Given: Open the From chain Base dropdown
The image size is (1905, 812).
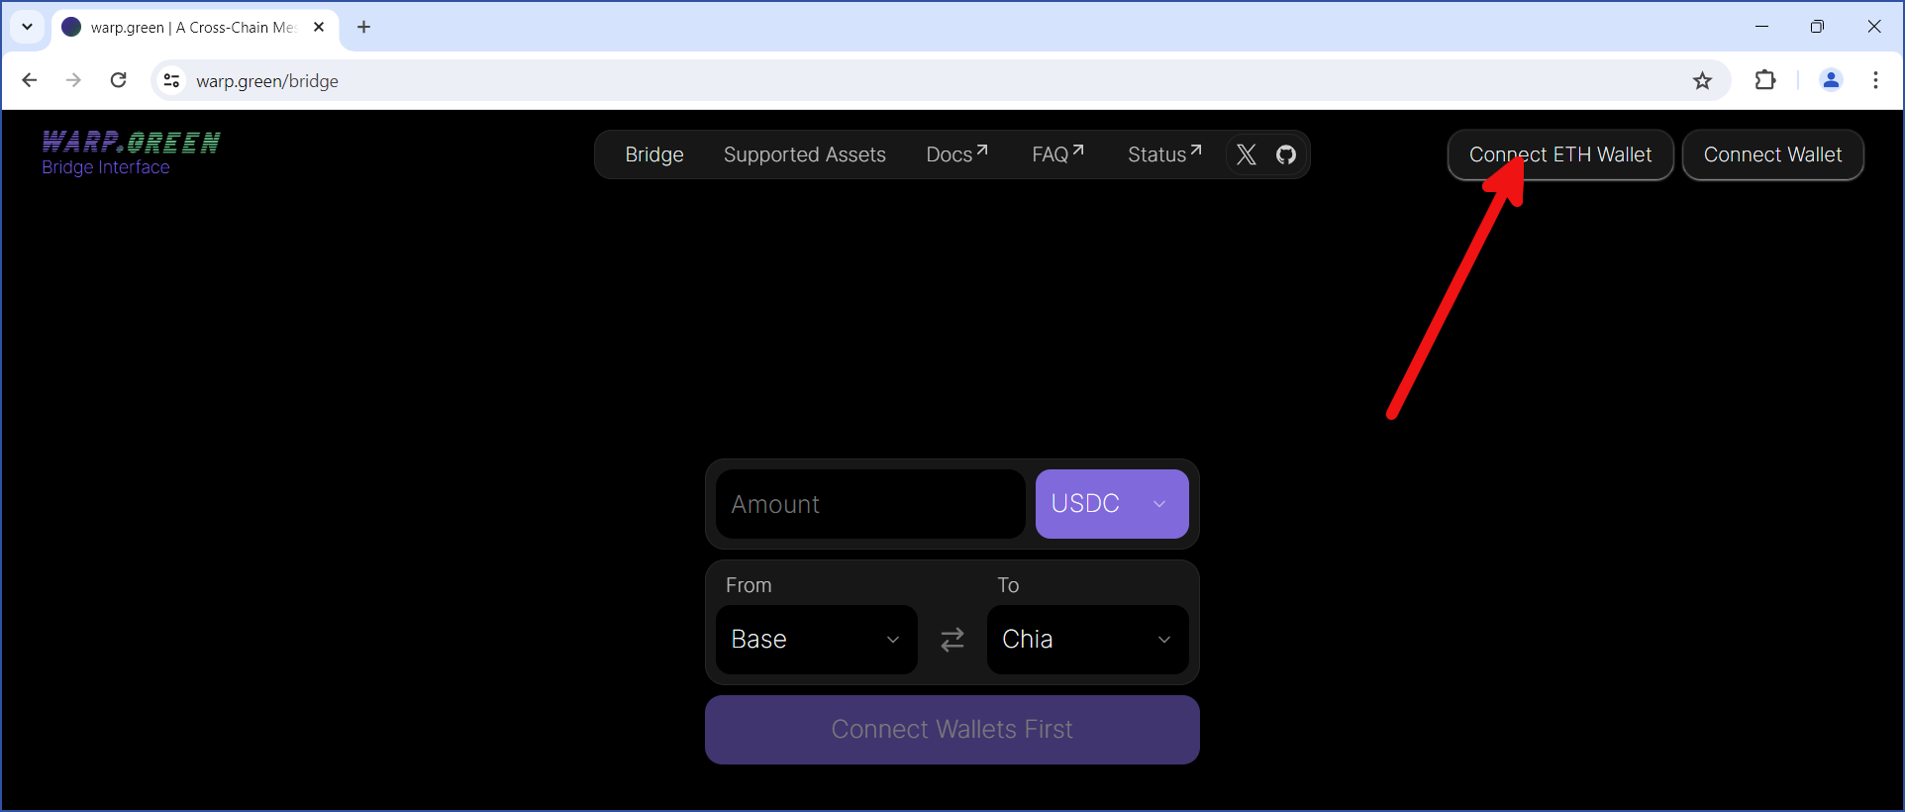Looking at the screenshot, I should pos(816,640).
